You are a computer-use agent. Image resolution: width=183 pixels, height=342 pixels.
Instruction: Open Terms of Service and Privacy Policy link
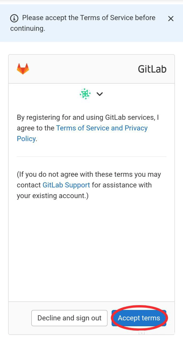pyautogui.click(x=102, y=128)
